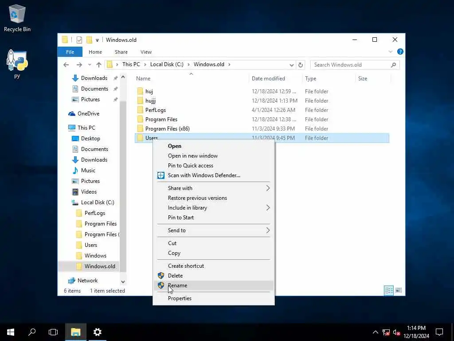Image resolution: width=454 pixels, height=341 pixels.
Task: Open Task View on the taskbar
Action: pos(53,332)
